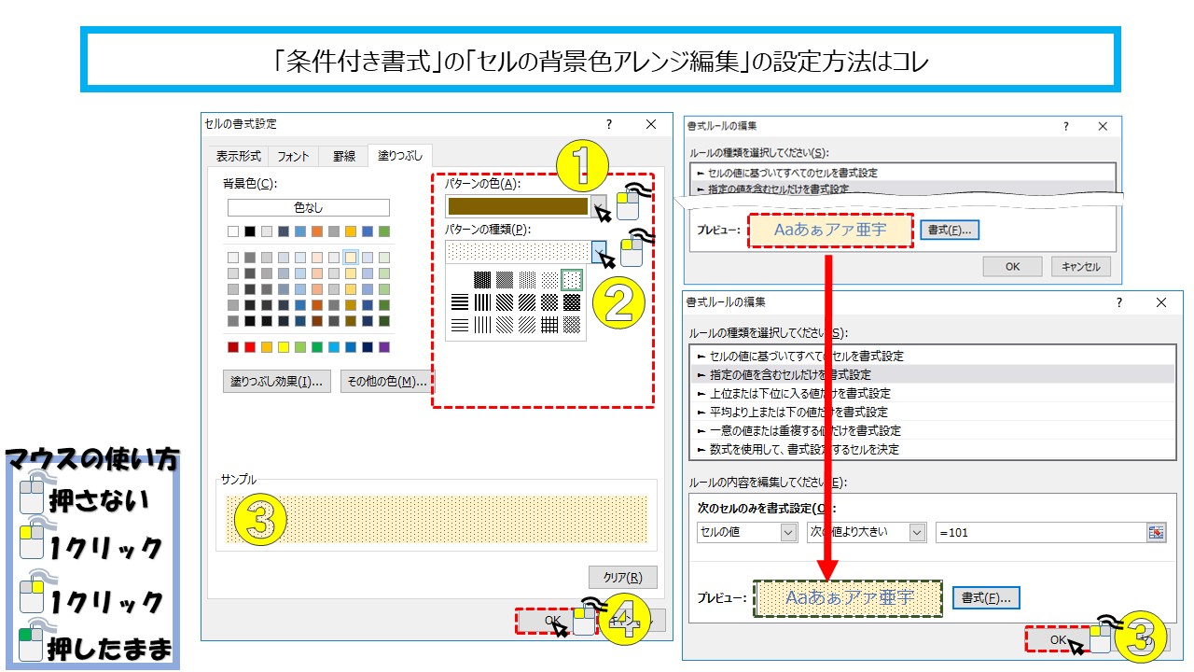The width and height of the screenshot is (1194, 672).
Task: Select 上位または下位に入る値 rule type
Action: click(933, 393)
